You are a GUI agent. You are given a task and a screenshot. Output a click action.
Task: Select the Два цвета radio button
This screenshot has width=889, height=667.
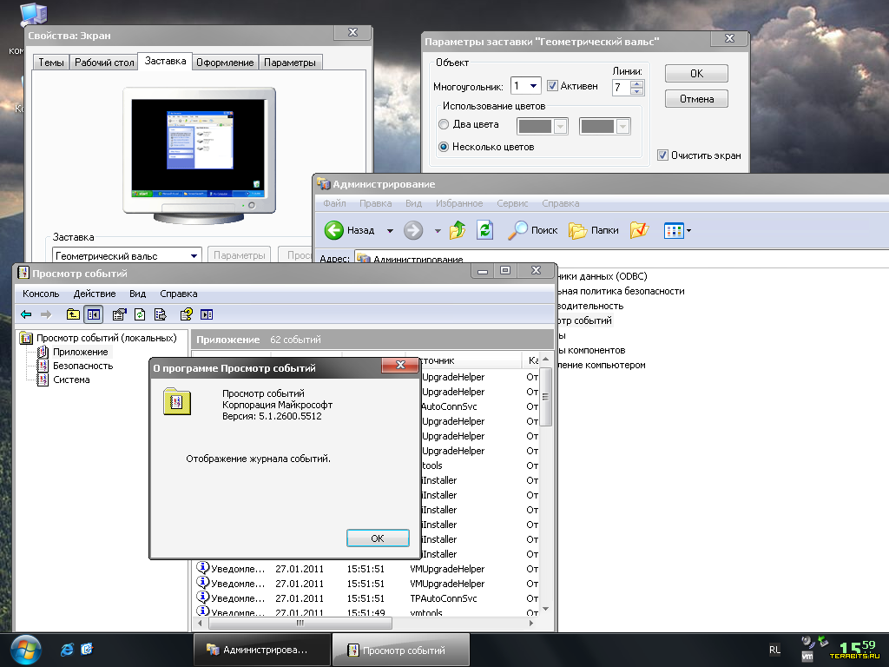(x=444, y=125)
